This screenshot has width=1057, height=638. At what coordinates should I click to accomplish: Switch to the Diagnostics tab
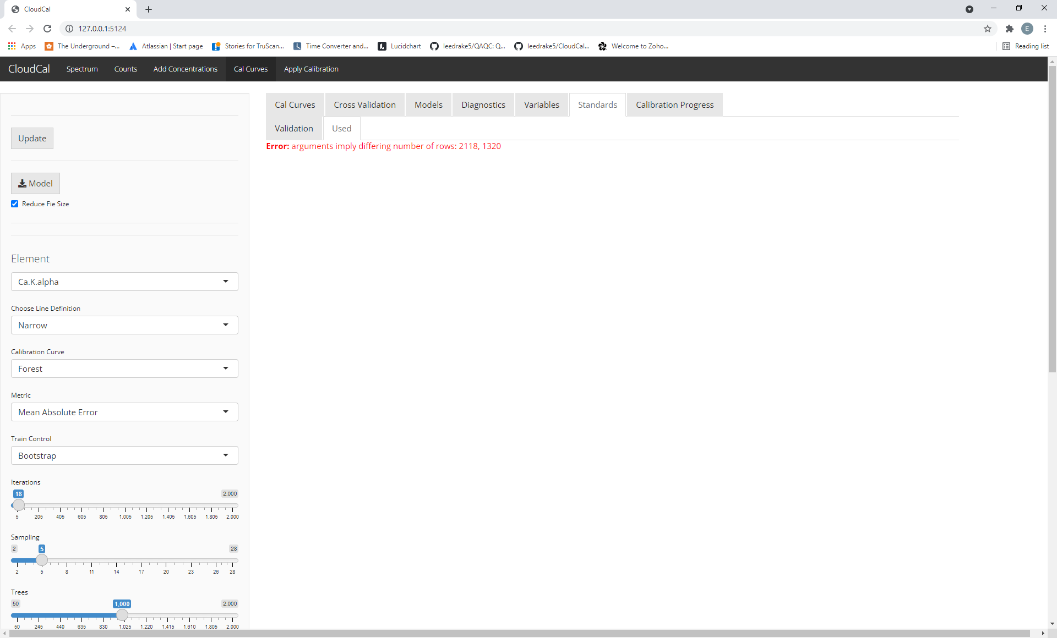coord(483,105)
